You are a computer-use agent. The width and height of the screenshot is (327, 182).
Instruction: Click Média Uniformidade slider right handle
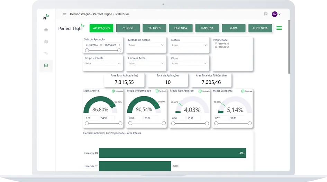click(164, 123)
